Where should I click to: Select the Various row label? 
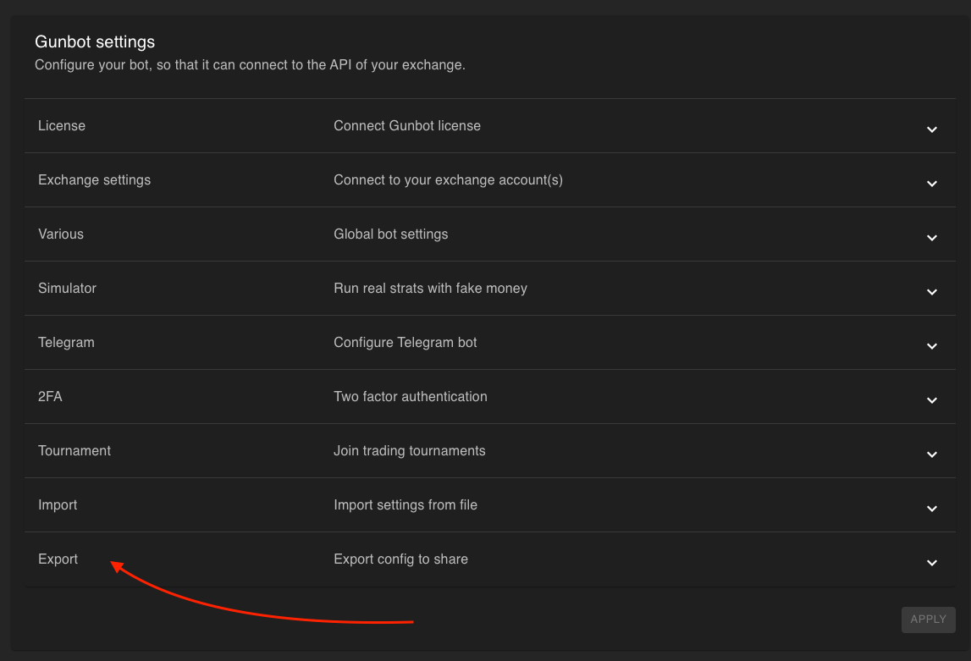(61, 234)
